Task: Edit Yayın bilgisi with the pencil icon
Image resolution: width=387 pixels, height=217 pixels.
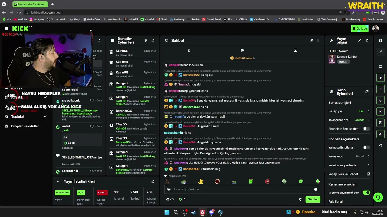Action: point(359,41)
